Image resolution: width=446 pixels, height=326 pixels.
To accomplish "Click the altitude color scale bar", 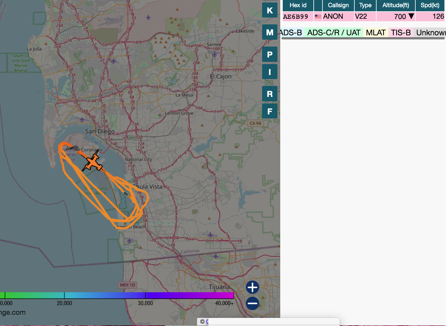I will [x=117, y=295].
